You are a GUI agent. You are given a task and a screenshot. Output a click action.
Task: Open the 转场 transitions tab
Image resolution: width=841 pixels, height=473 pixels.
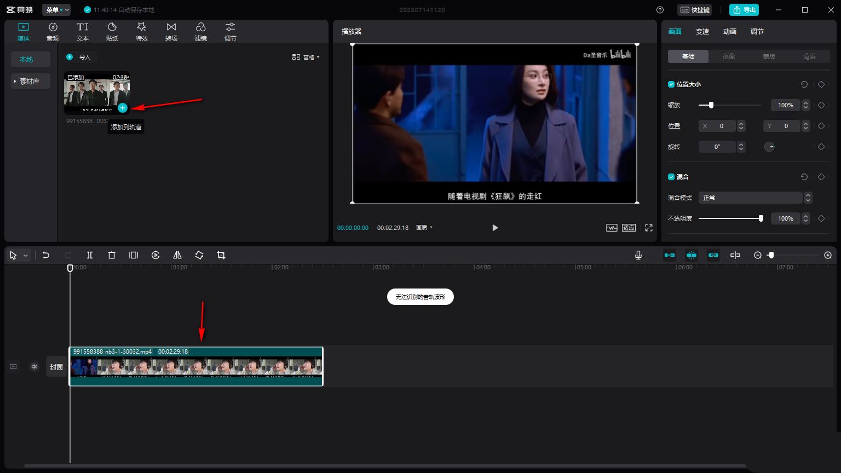pyautogui.click(x=171, y=32)
